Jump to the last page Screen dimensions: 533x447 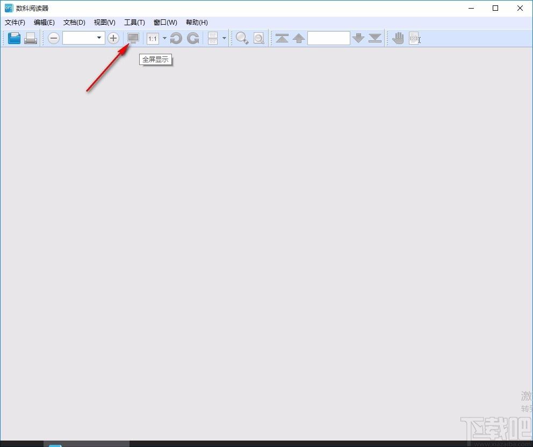375,38
